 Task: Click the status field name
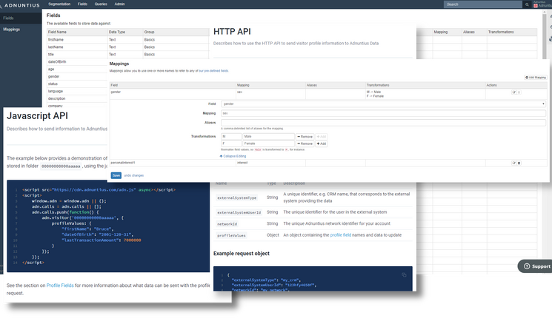click(53, 84)
